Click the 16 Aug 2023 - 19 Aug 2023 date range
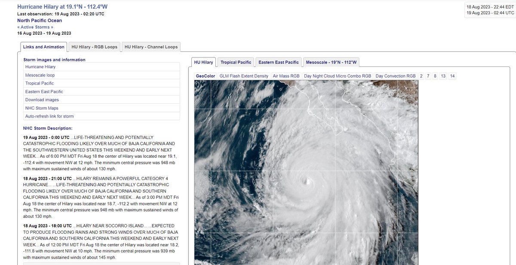Viewport: 516px width, 265px height. [44, 33]
